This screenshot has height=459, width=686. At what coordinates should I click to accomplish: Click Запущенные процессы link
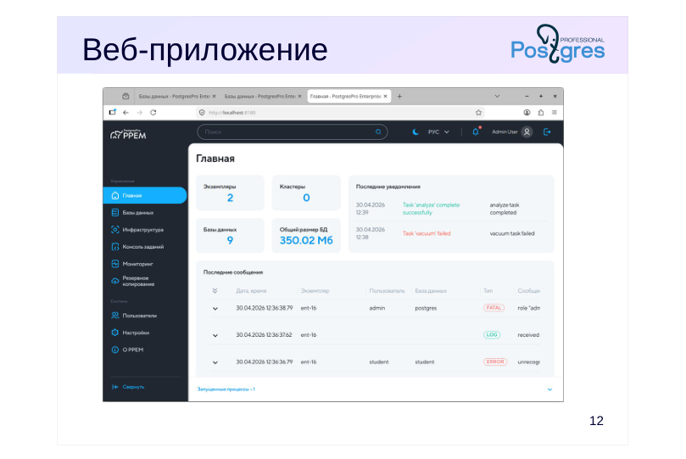point(226,389)
